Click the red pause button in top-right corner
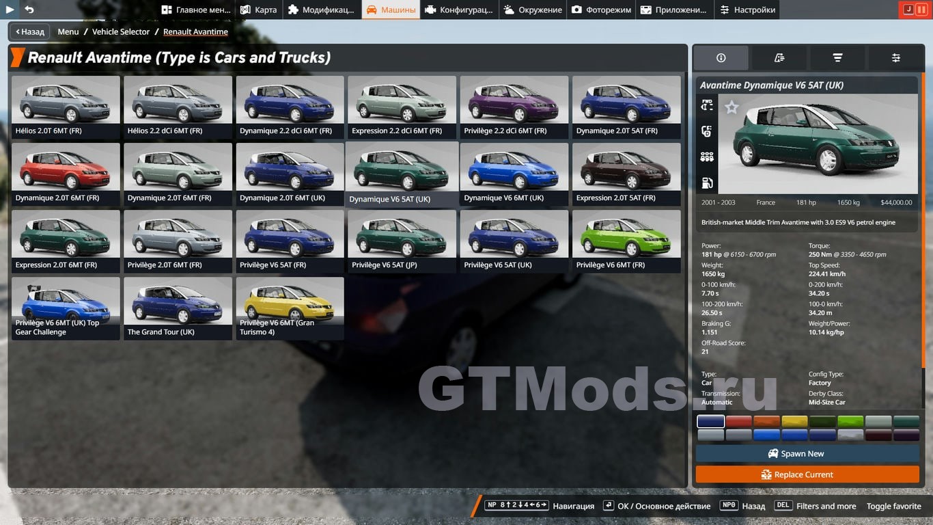The width and height of the screenshot is (933, 525). (x=921, y=10)
